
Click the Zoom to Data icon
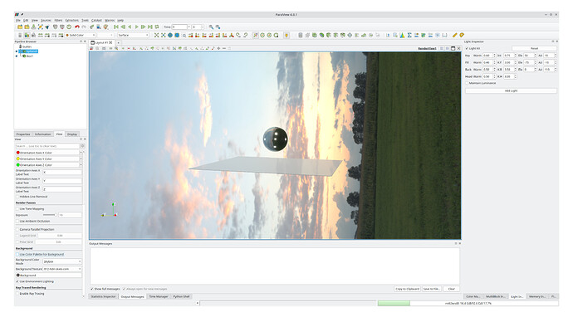[x=164, y=35]
